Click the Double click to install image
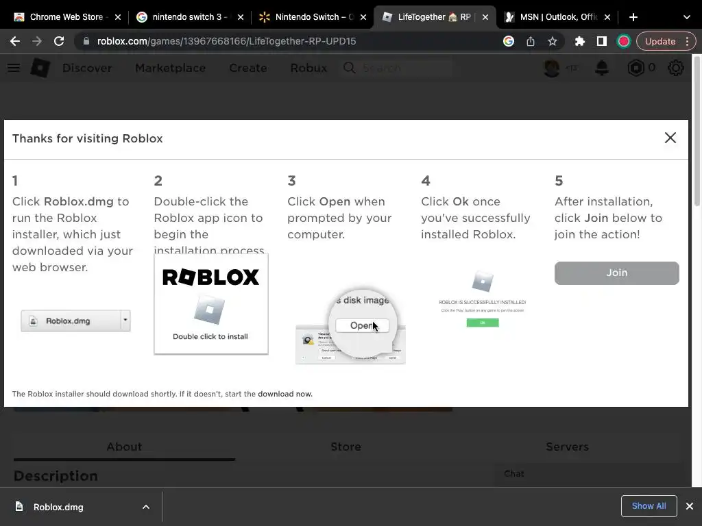Viewport: 702px width, 526px height. 211,305
